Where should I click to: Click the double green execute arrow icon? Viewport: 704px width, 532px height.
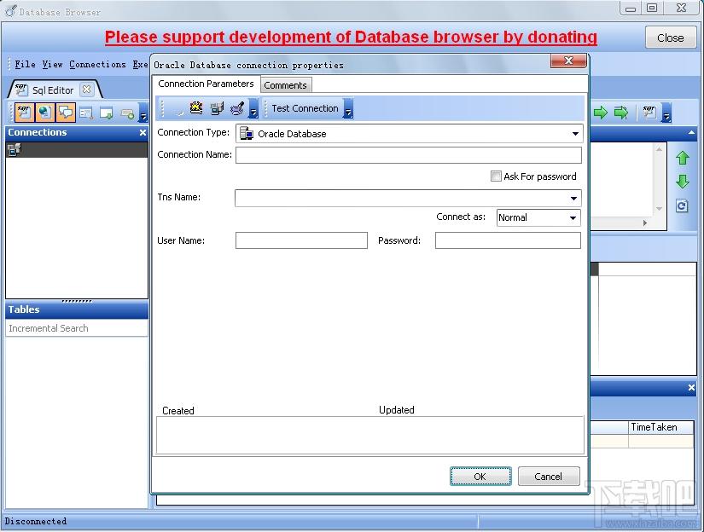click(x=621, y=113)
